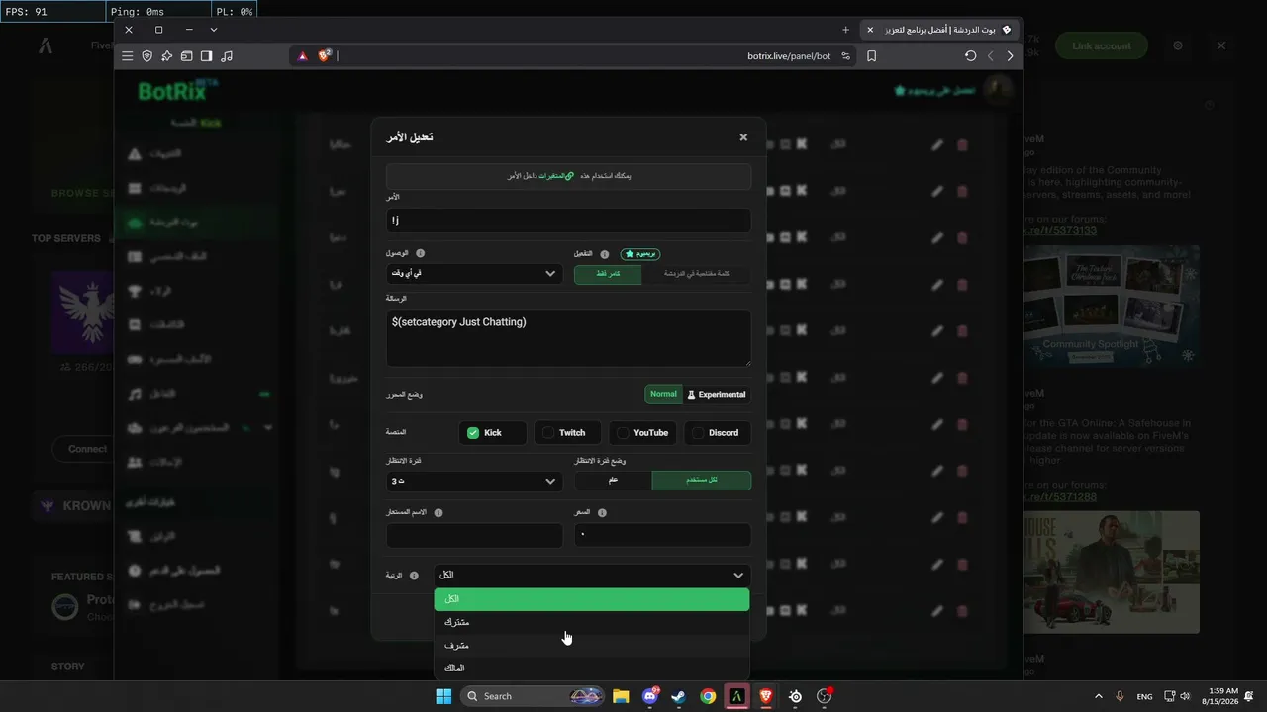
Task: Click the taskbar Search box
Action: [x=534, y=696]
